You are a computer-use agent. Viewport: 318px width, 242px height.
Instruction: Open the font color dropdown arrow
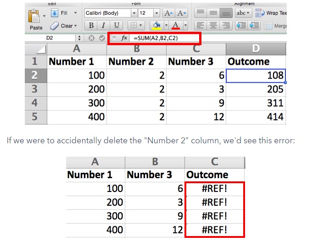pyautogui.click(x=185, y=25)
